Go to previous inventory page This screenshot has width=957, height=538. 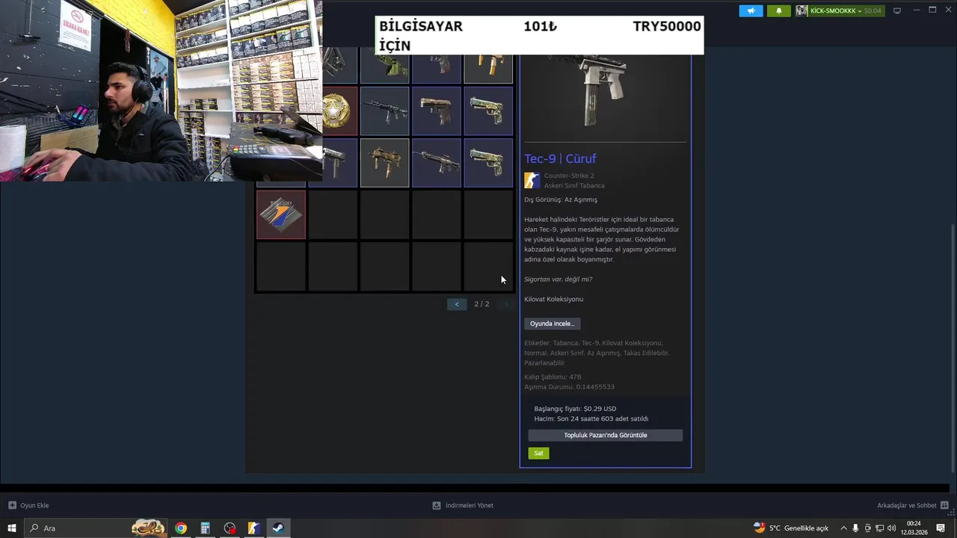tap(457, 304)
